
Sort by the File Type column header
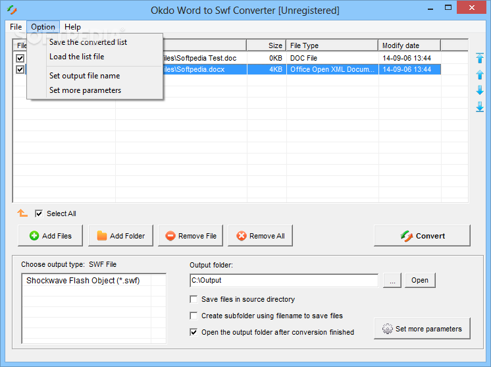coord(332,45)
